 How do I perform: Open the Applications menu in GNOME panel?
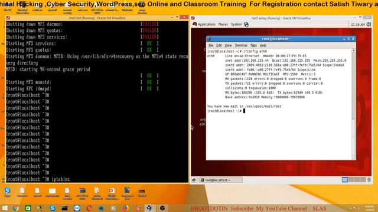click(x=206, y=24)
